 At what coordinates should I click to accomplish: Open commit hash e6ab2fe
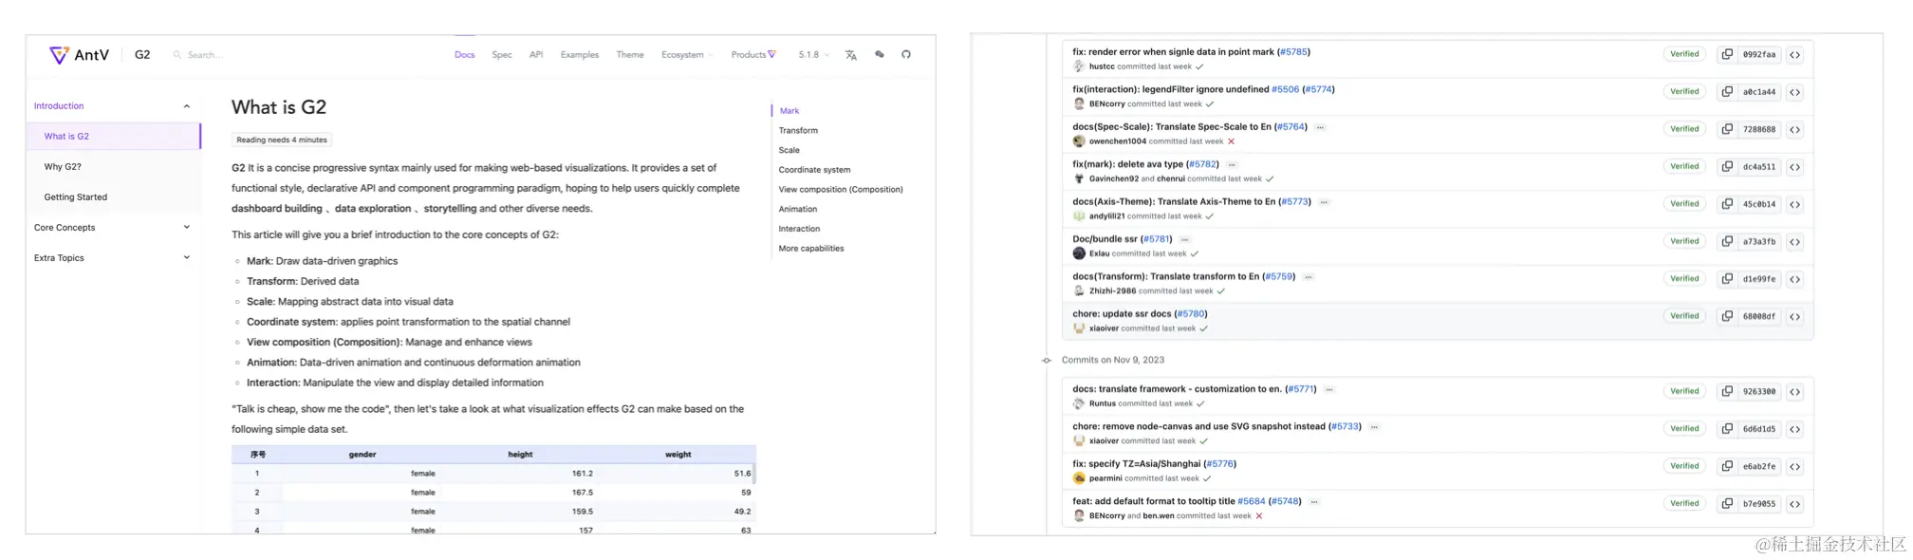[1758, 467]
